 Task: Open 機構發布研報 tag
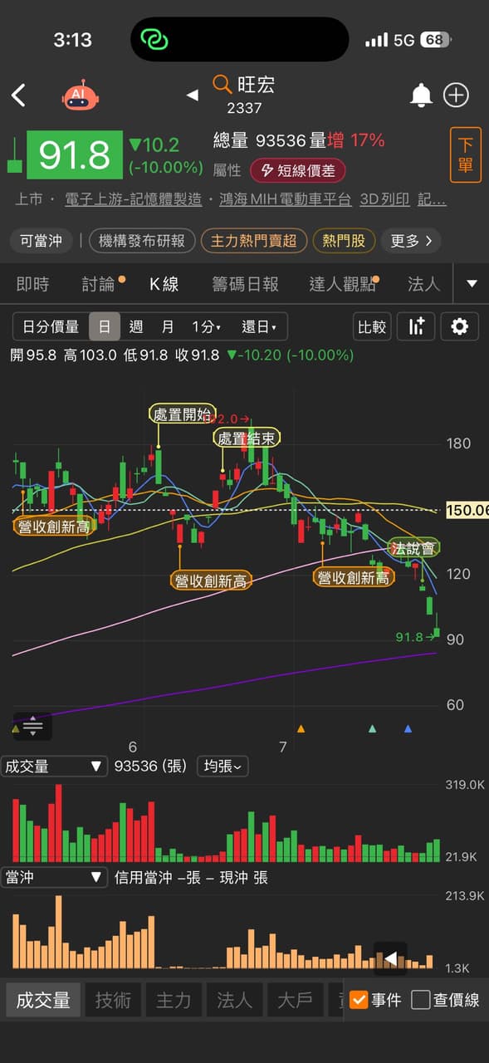pyautogui.click(x=142, y=241)
